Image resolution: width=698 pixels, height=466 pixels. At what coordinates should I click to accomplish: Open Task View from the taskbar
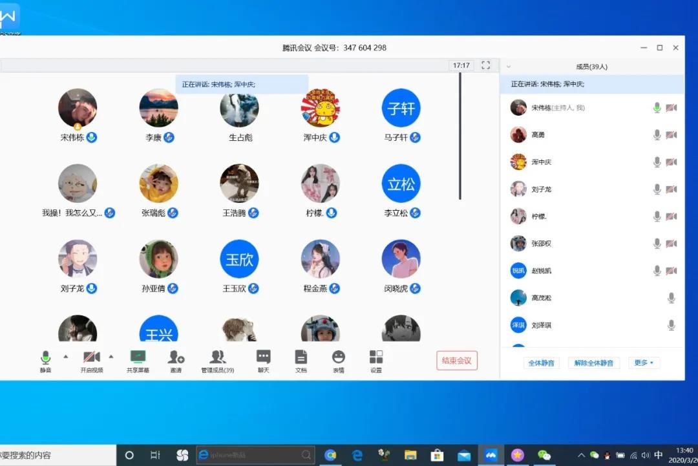pos(155,455)
